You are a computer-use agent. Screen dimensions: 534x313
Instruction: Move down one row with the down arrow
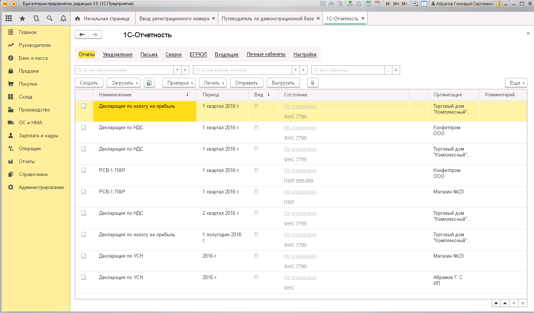pos(514,303)
